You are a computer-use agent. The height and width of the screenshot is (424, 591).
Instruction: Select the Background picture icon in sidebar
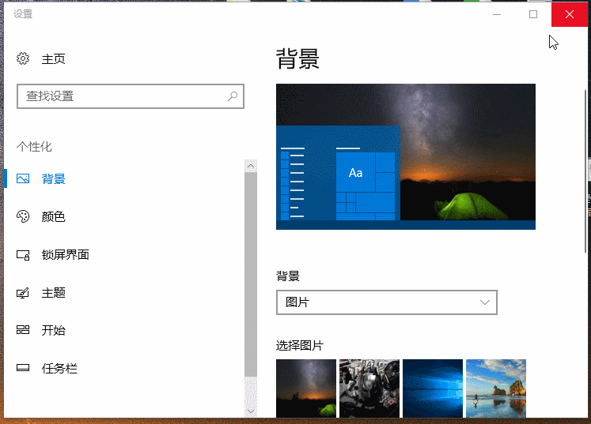click(23, 179)
